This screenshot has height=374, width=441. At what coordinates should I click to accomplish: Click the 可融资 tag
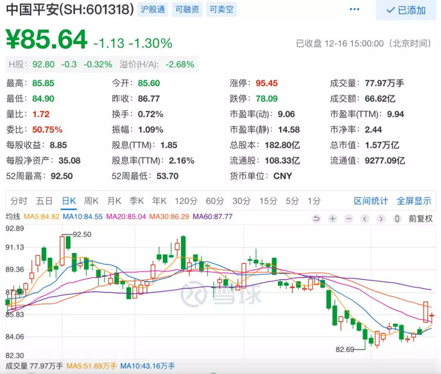click(x=187, y=9)
